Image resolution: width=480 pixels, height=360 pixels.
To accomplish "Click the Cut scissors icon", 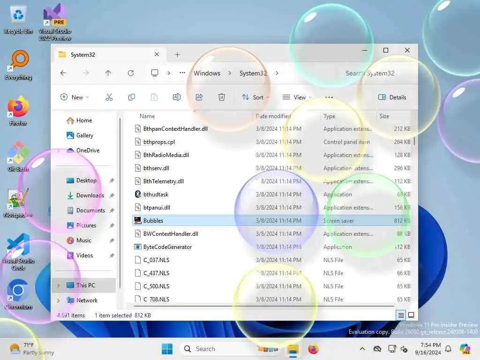I will 109,97.
